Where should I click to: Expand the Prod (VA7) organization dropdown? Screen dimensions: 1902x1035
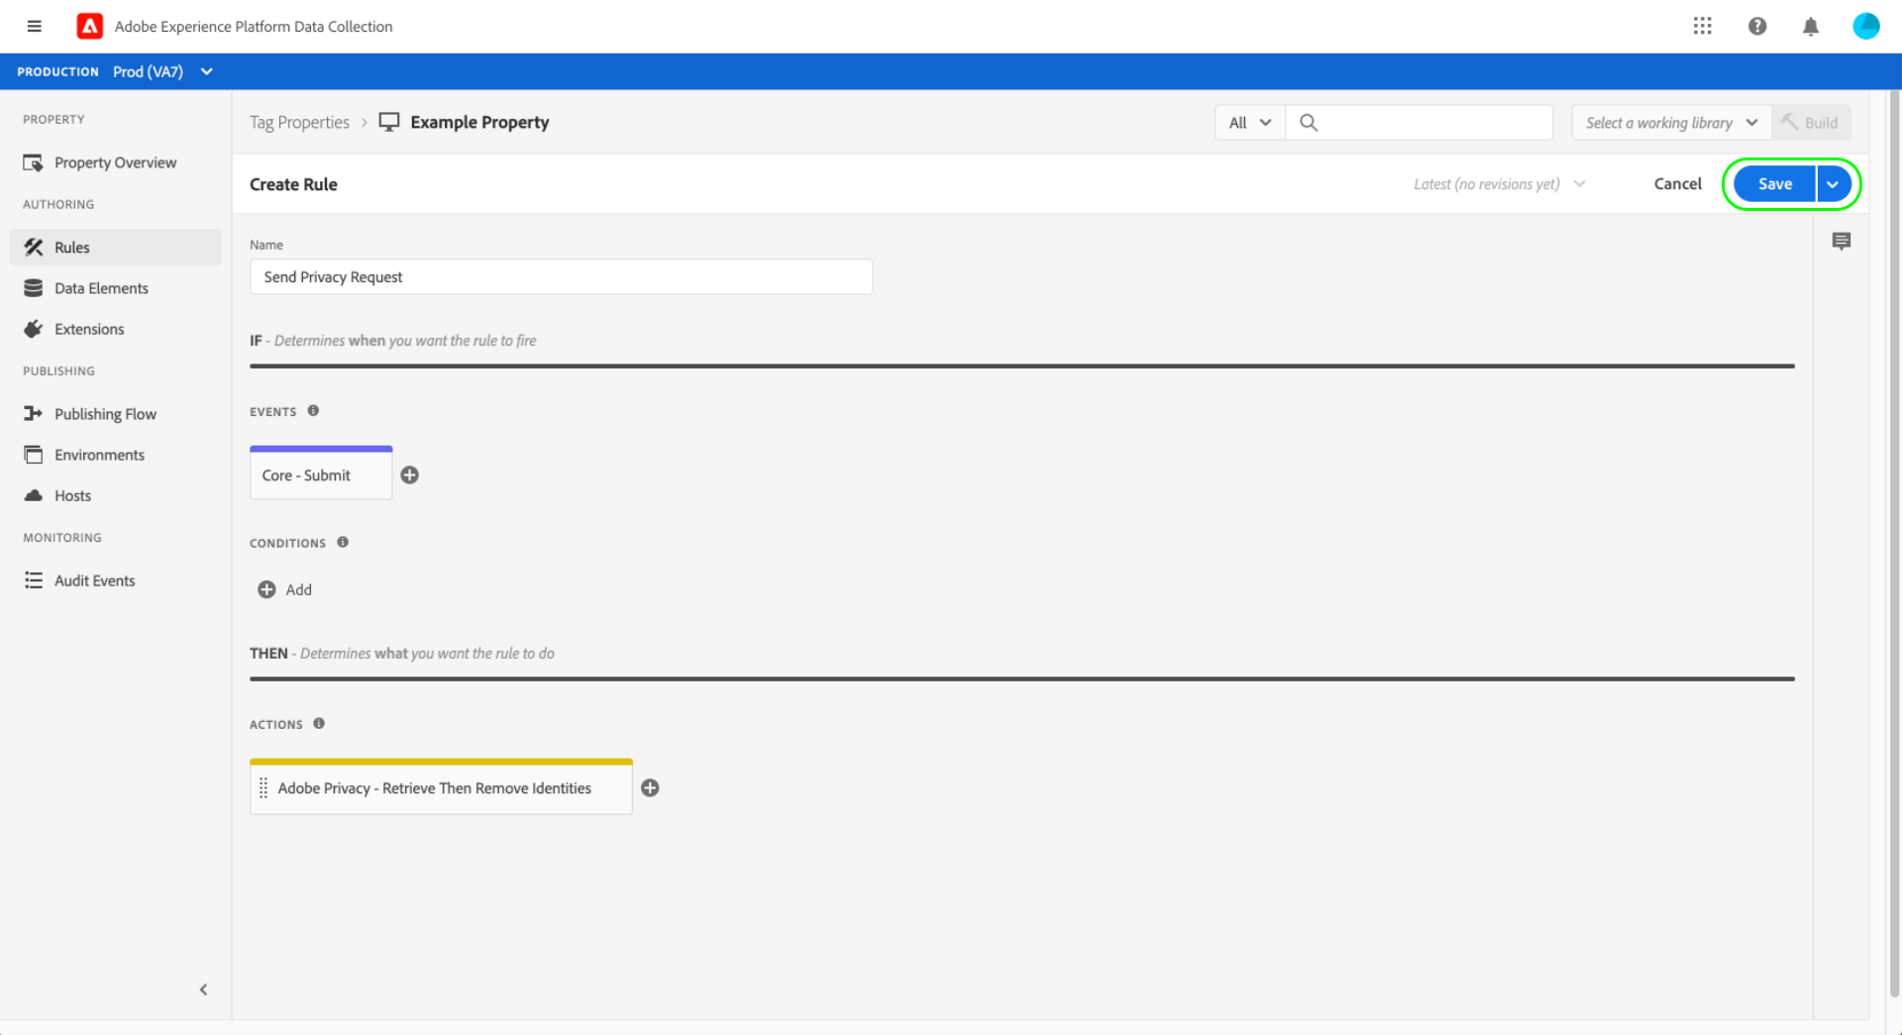(x=206, y=71)
